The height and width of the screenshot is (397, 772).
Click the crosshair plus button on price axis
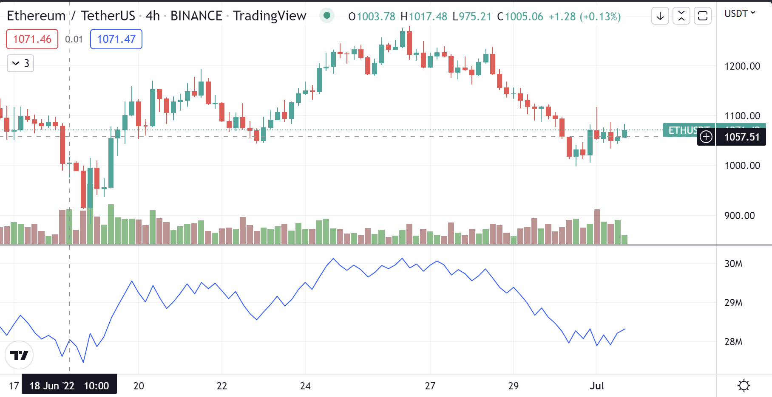[706, 137]
